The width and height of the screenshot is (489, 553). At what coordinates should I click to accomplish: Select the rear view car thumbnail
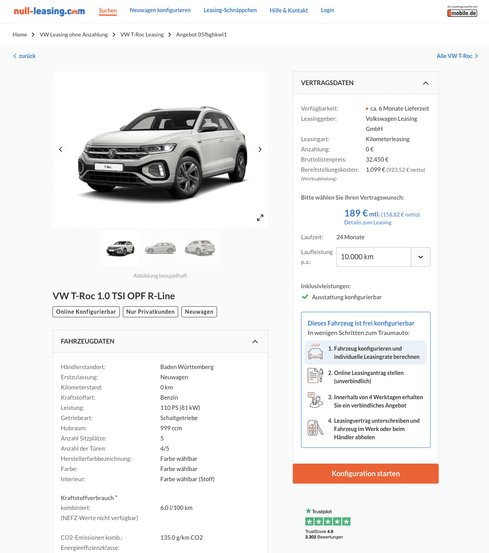tap(200, 248)
